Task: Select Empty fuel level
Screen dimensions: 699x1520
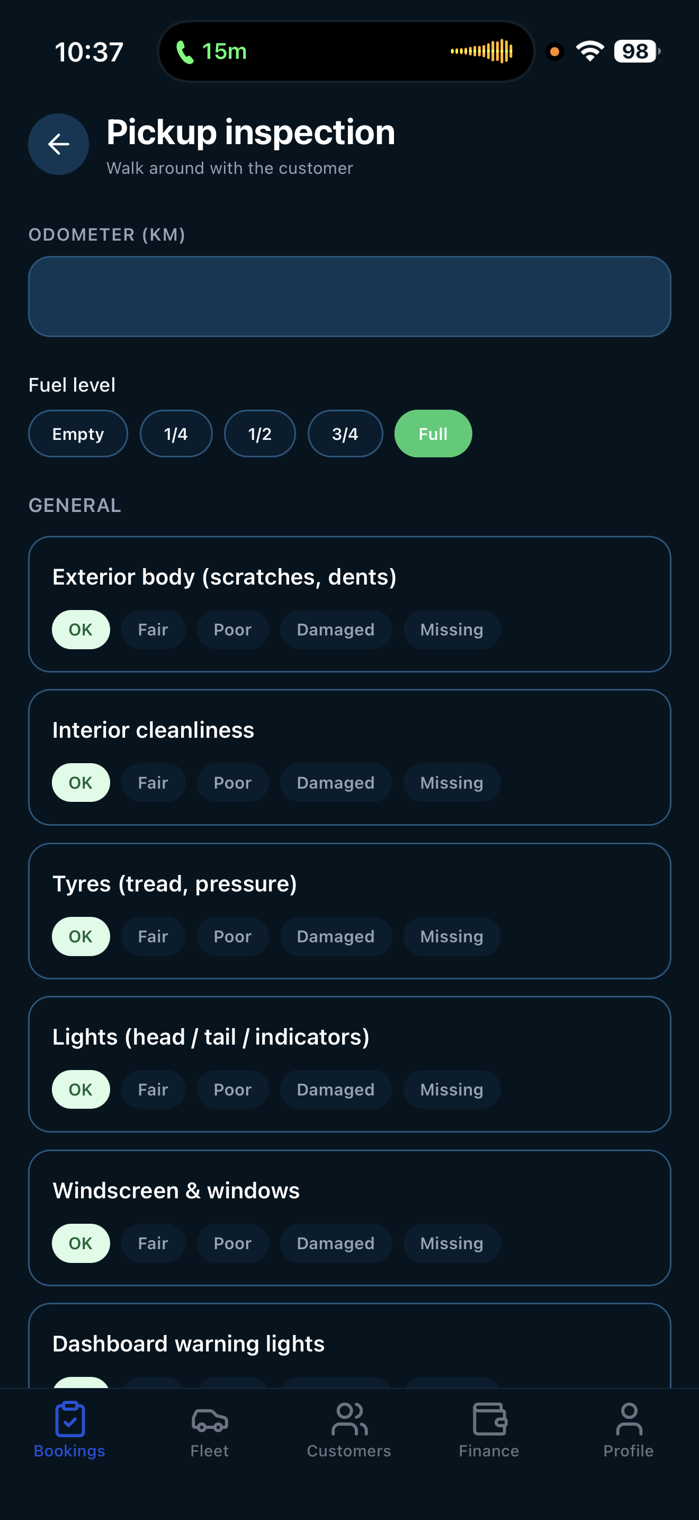Action: click(78, 434)
